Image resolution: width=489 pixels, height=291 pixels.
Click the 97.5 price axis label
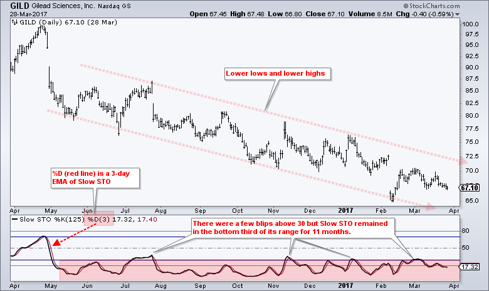[x=472, y=34]
